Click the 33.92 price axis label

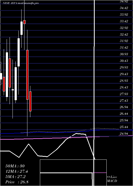[124, 15]
